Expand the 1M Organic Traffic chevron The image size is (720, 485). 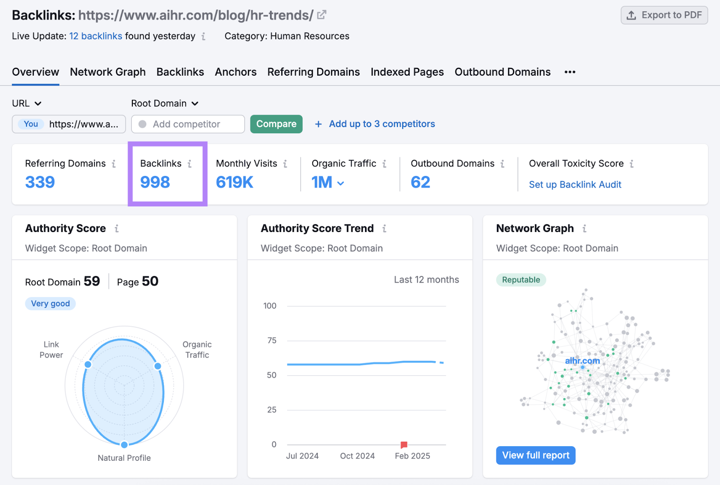[x=341, y=183]
